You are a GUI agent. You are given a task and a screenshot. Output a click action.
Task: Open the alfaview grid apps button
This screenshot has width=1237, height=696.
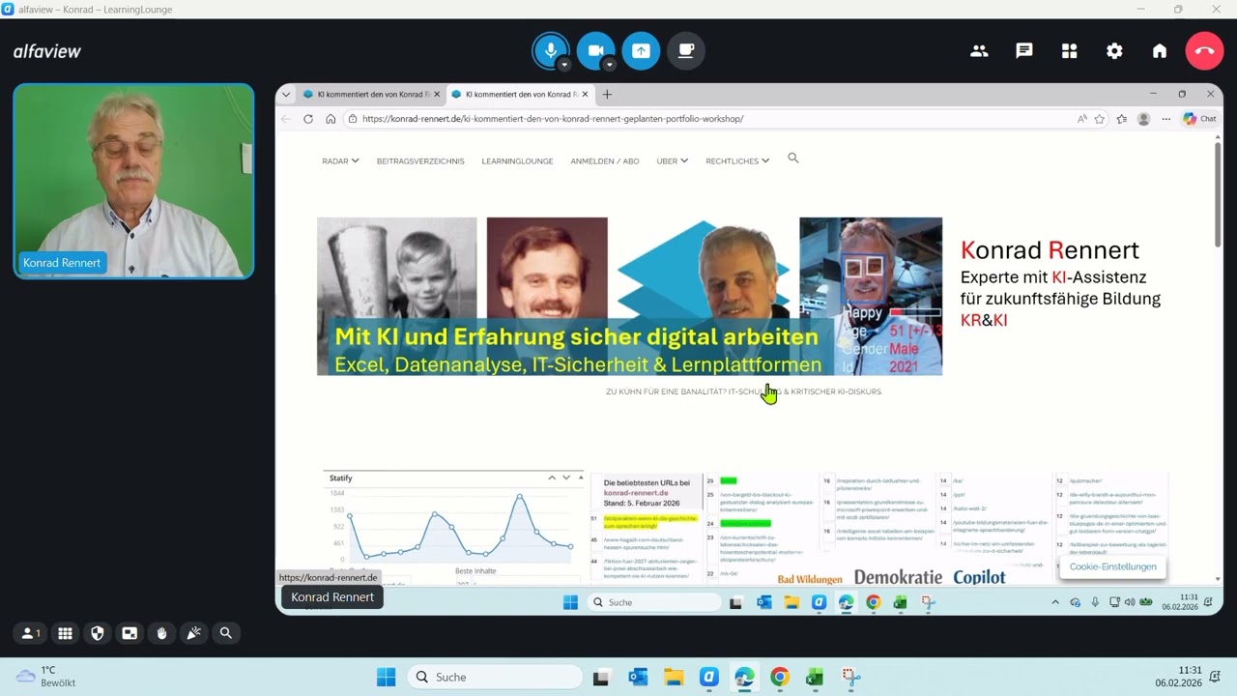coord(65,633)
